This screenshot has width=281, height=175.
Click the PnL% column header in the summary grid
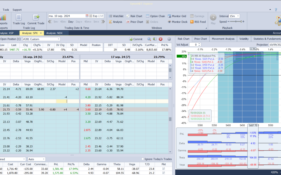click(x=71, y=164)
